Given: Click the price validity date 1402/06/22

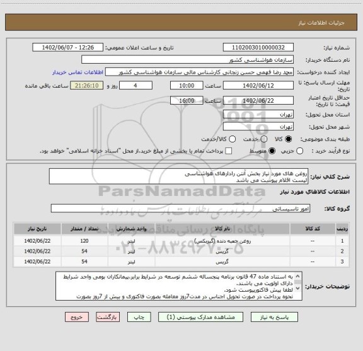Looking at the screenshot, I should click(x=258, y=100).
